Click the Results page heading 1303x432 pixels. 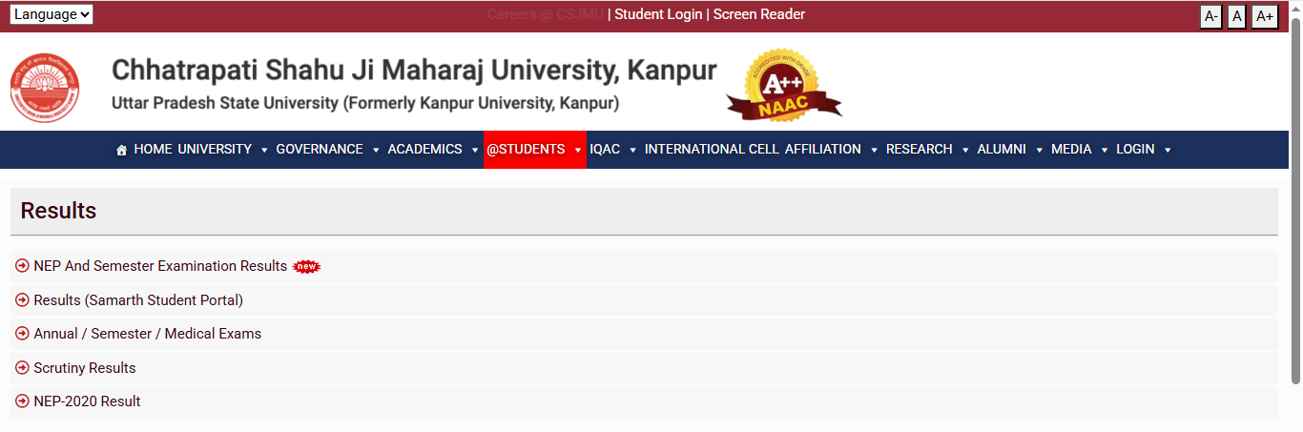pyautogui.click(x=58, y=211)
